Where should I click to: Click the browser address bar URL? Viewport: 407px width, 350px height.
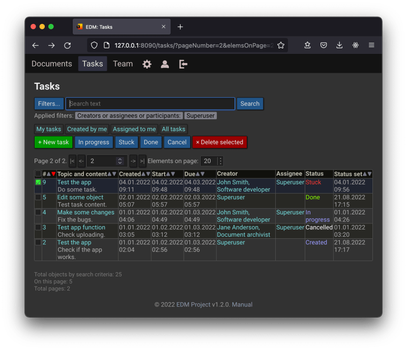click(x=194, y=45)
